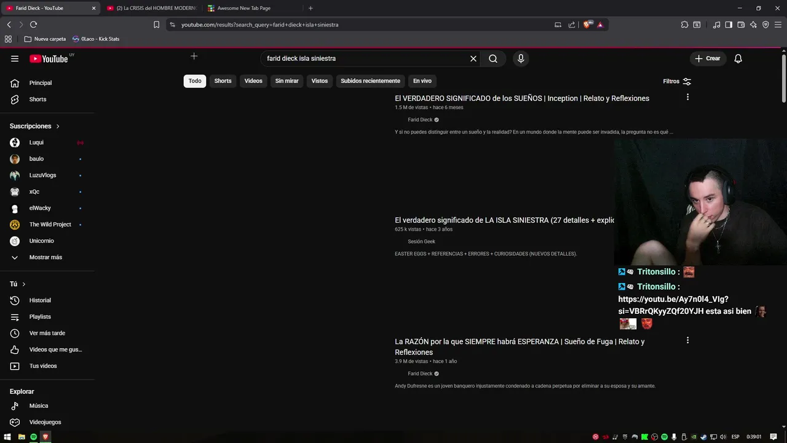Select the En vivo filter chip
Screen dimensions: 787x443
[422, 81]
